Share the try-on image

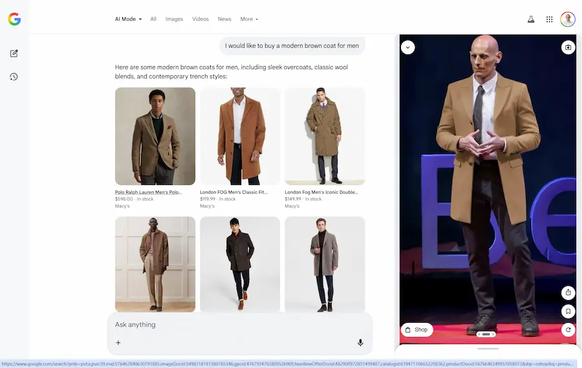(x=568, y=292)
